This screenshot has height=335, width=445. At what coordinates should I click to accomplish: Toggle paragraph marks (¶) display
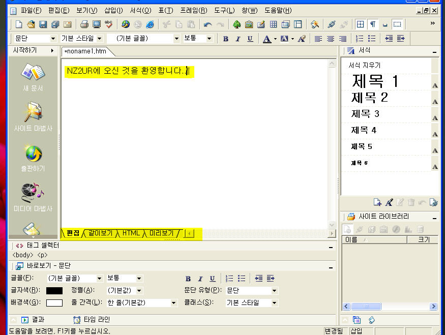click(373, 24)
